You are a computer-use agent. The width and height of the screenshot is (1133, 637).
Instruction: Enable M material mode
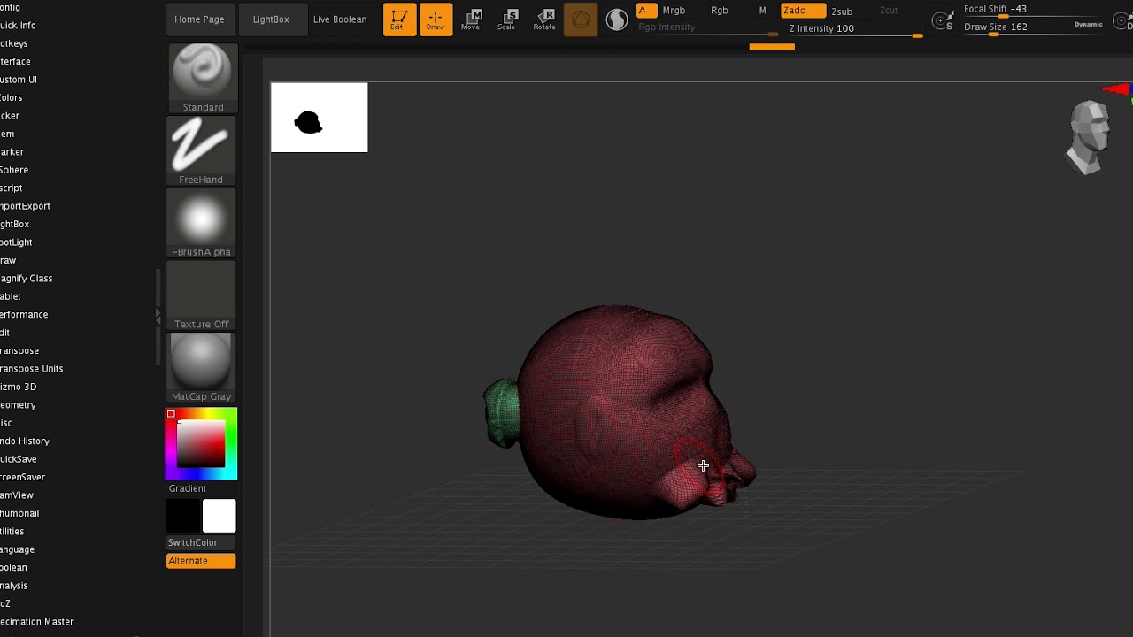pyautogui.click(x=762, y=11)
